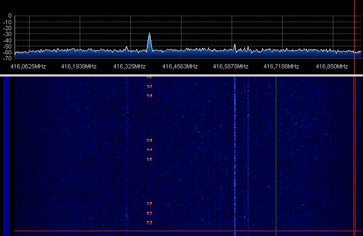The image size is (363, 236).
Task: Click the -70 dB scale label
Action: point(8,58)
